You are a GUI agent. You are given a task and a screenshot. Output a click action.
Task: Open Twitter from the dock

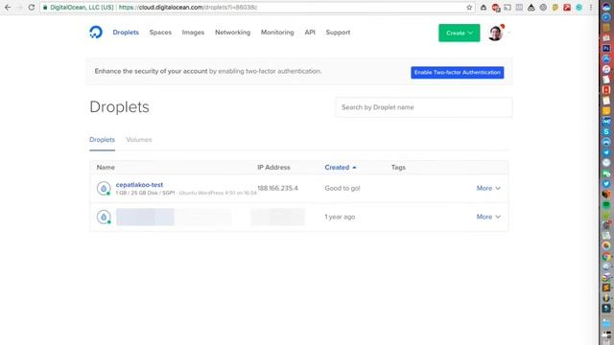click(606, 183)
